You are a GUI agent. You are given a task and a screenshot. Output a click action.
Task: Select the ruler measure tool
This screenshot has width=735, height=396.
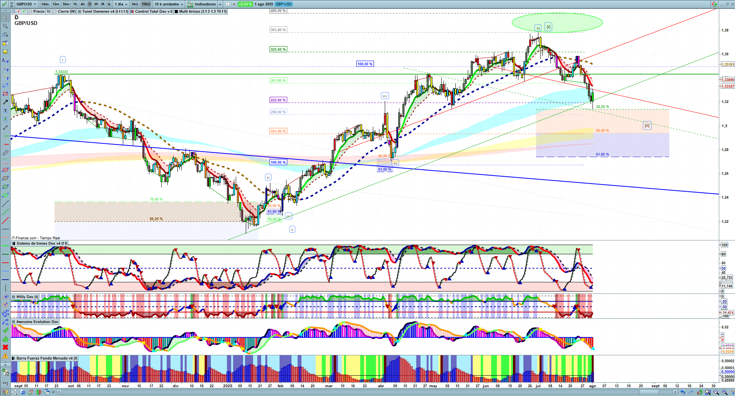coord(5,153)
